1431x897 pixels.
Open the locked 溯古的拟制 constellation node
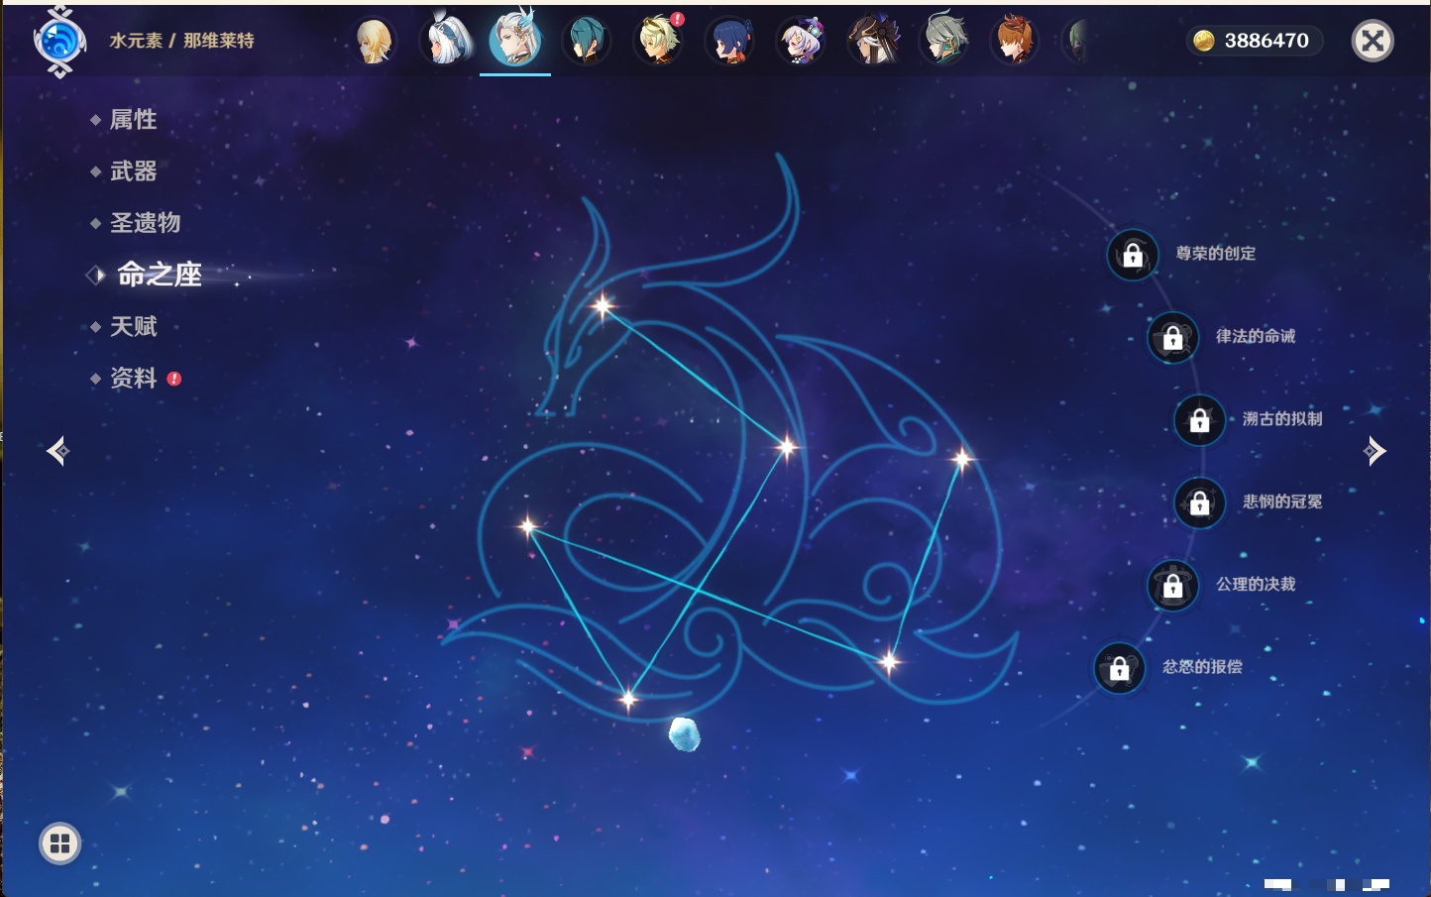pos(1199,420)
